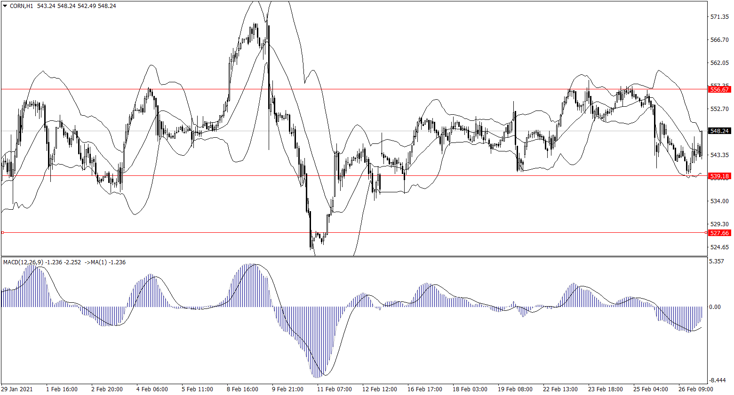Click the black 548.24 current price tag

pyautogui.click(x=719, y=131)
